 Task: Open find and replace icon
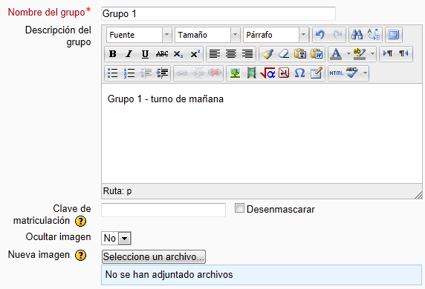[x=373, y=35]
